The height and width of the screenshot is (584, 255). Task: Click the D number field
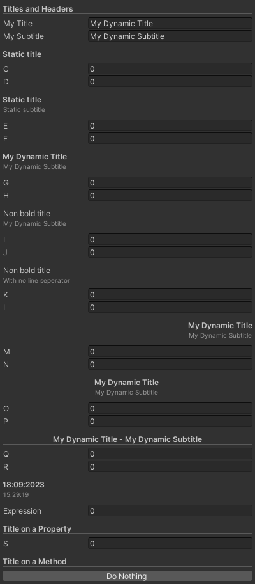coord(170,82)
